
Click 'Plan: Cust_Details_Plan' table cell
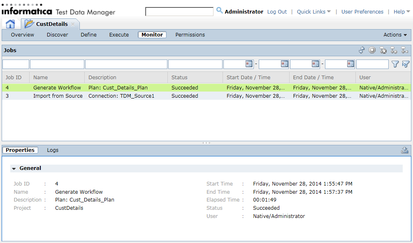pyautogui.click(x=118, y=88)
